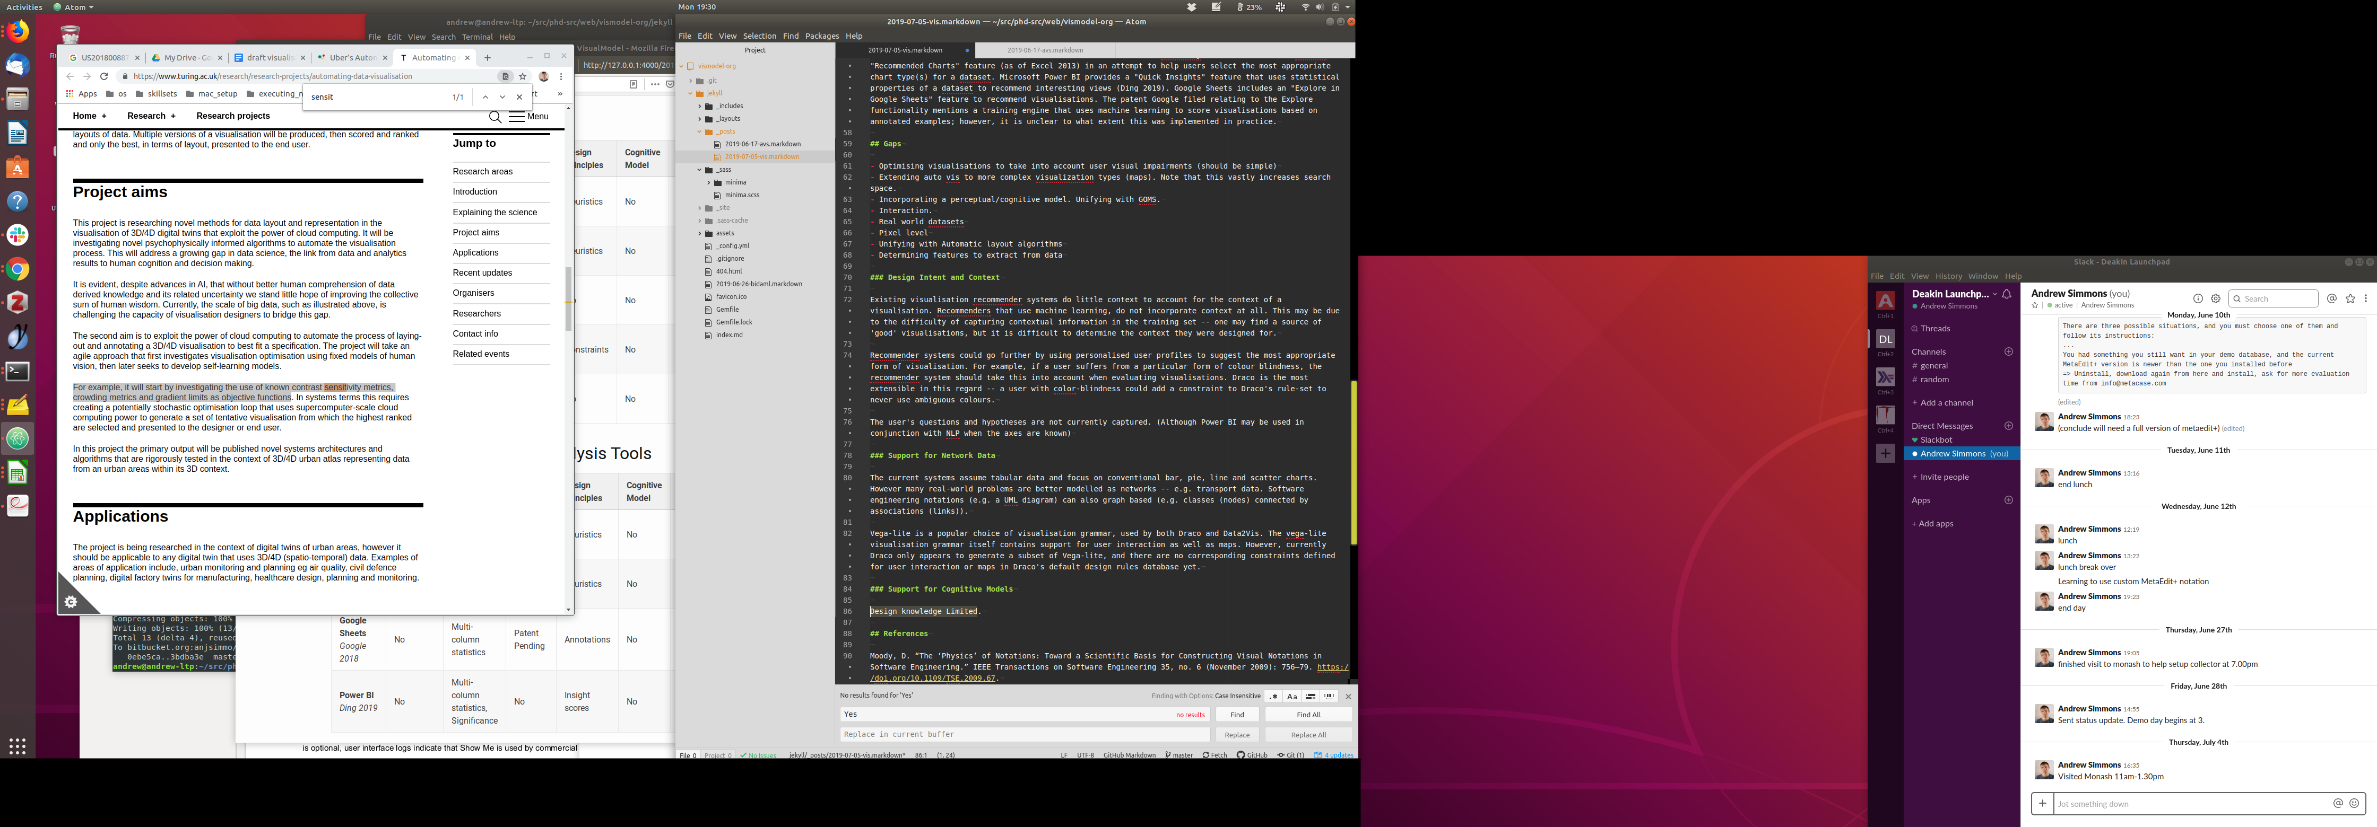This screenshot has height=827, width=2377.
Task: Show Slack mentions and reactions icon
Action: pos(2332,298)
